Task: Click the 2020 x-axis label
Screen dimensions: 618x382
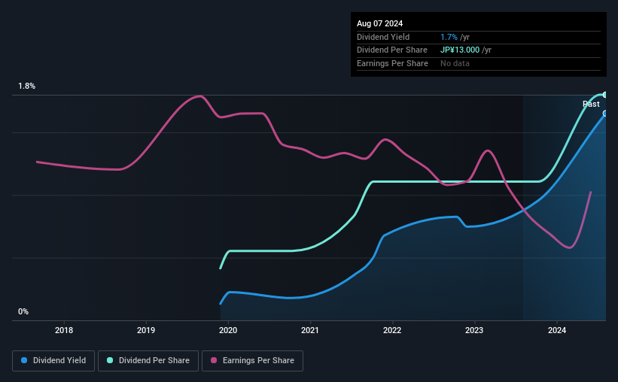Action: click(228, 330)
